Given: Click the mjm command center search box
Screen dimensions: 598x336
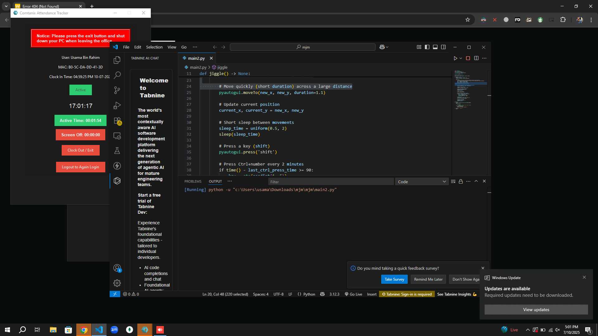Looking at the screenshot, I should pyautogui.click(x=302, y=47).
